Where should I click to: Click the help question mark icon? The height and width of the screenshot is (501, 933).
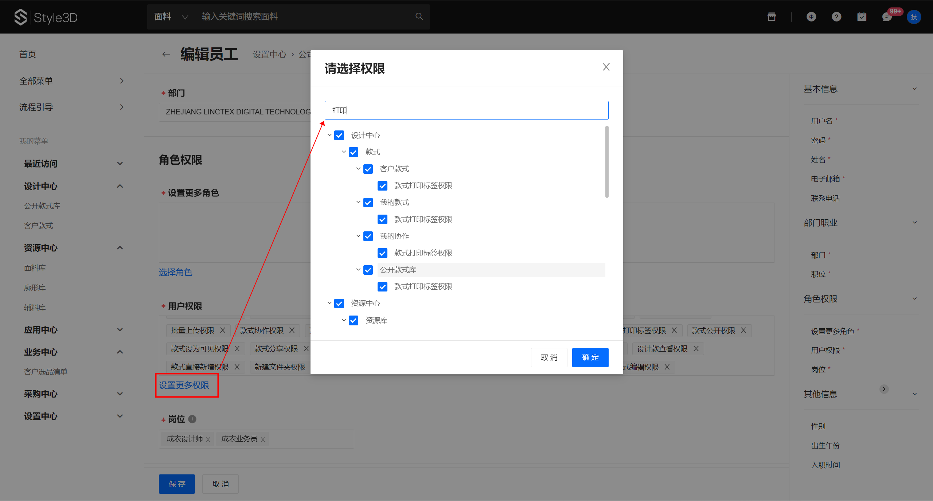click(x=836, y=17)
